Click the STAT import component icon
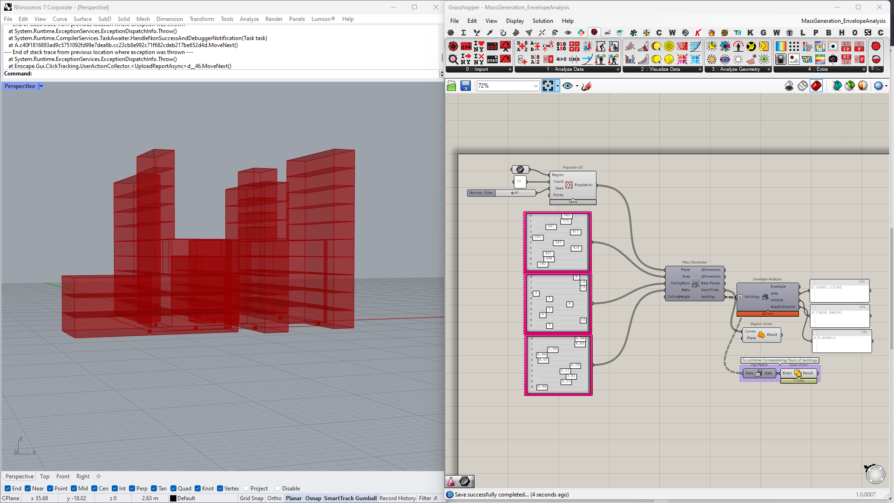This screenshot has width=894, height=503. click(492, 59)
